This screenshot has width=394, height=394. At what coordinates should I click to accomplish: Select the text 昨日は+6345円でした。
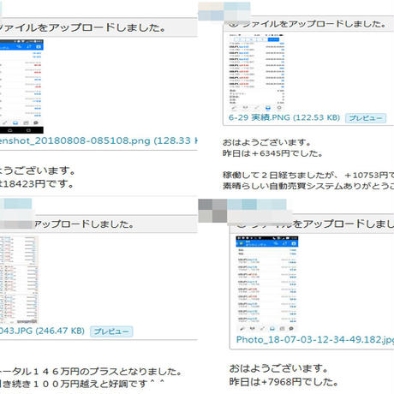[272, 153]
